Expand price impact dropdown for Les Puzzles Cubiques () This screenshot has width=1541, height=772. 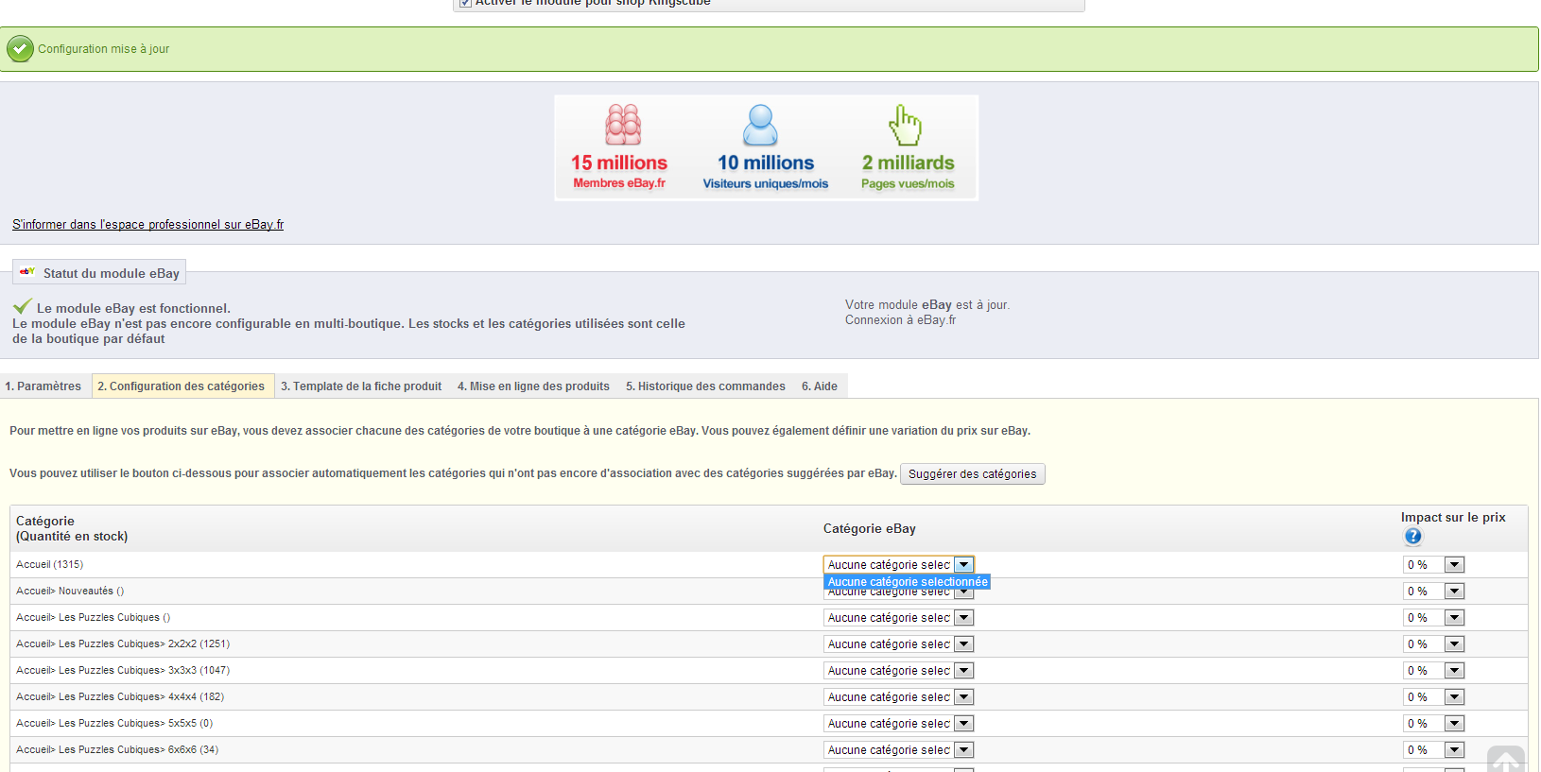(1433, 618)
